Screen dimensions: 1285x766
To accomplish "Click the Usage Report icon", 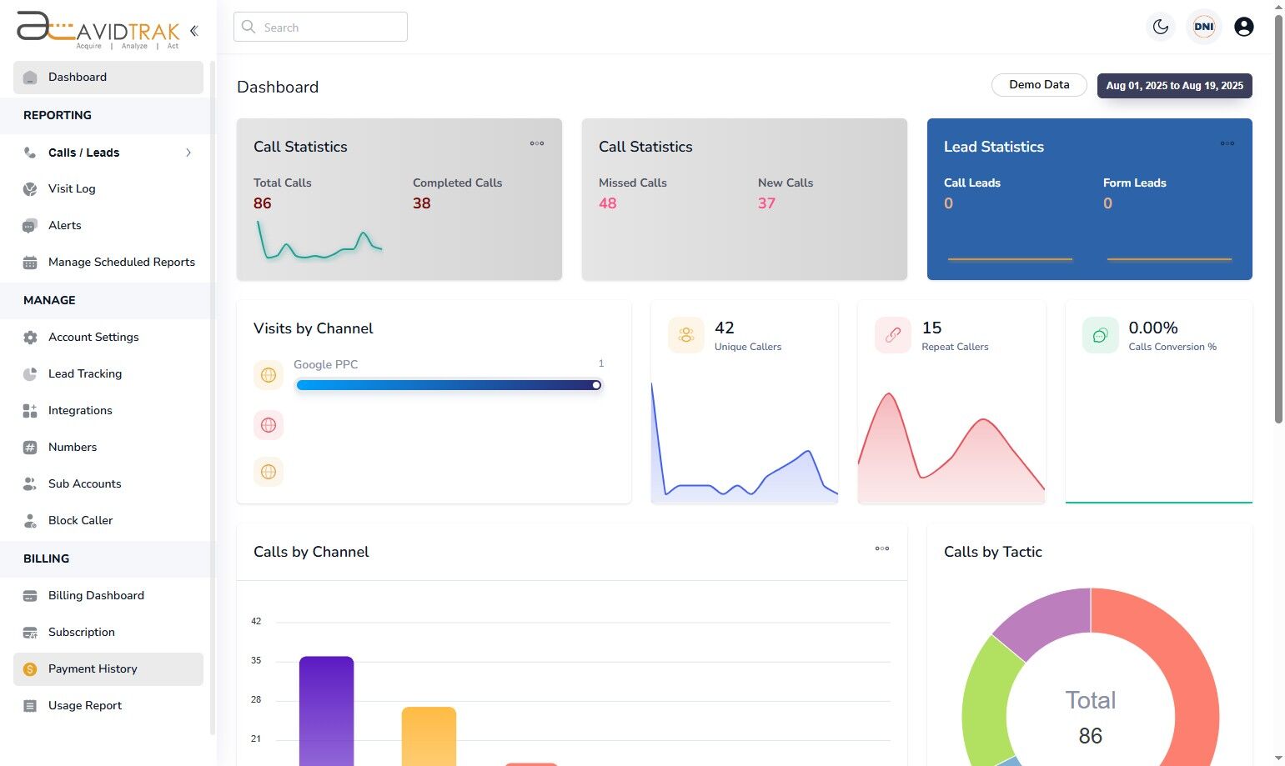I will point(30,706).
